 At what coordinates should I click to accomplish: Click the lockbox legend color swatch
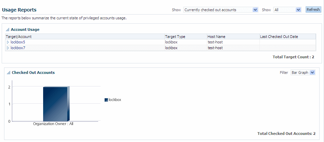[x=106, y=100]
